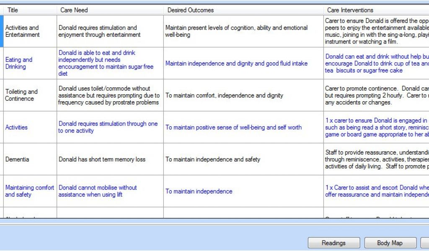Click the Care Need column header
The width and height of the screenshot is (429, 251).
(74, 10)
